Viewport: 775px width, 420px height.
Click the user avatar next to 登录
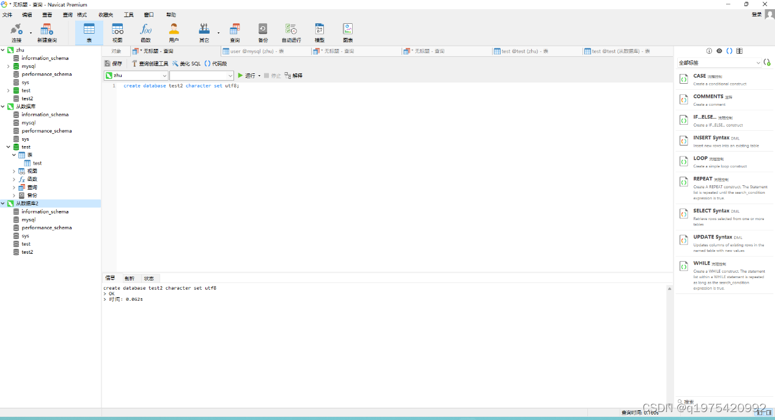[769, 15]
